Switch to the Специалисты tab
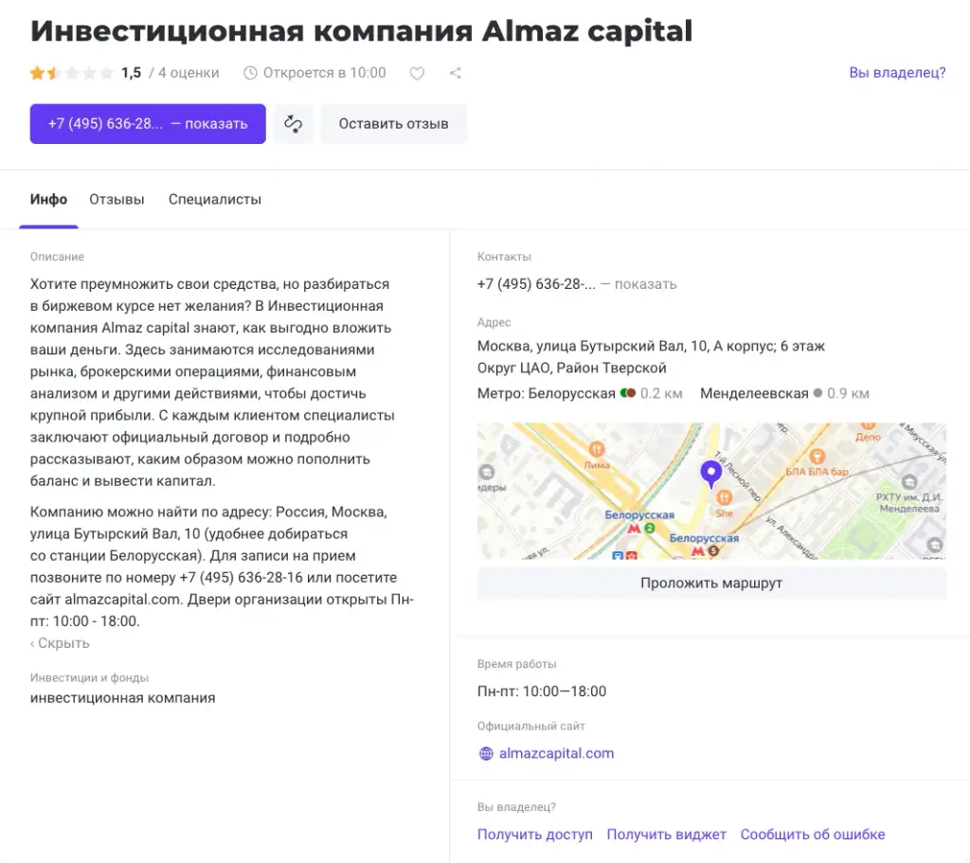This screenshot has width=970, height=863. click(215, 199)
